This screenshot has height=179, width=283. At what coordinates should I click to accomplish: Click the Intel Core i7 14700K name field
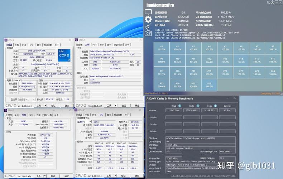click(37, 51)
